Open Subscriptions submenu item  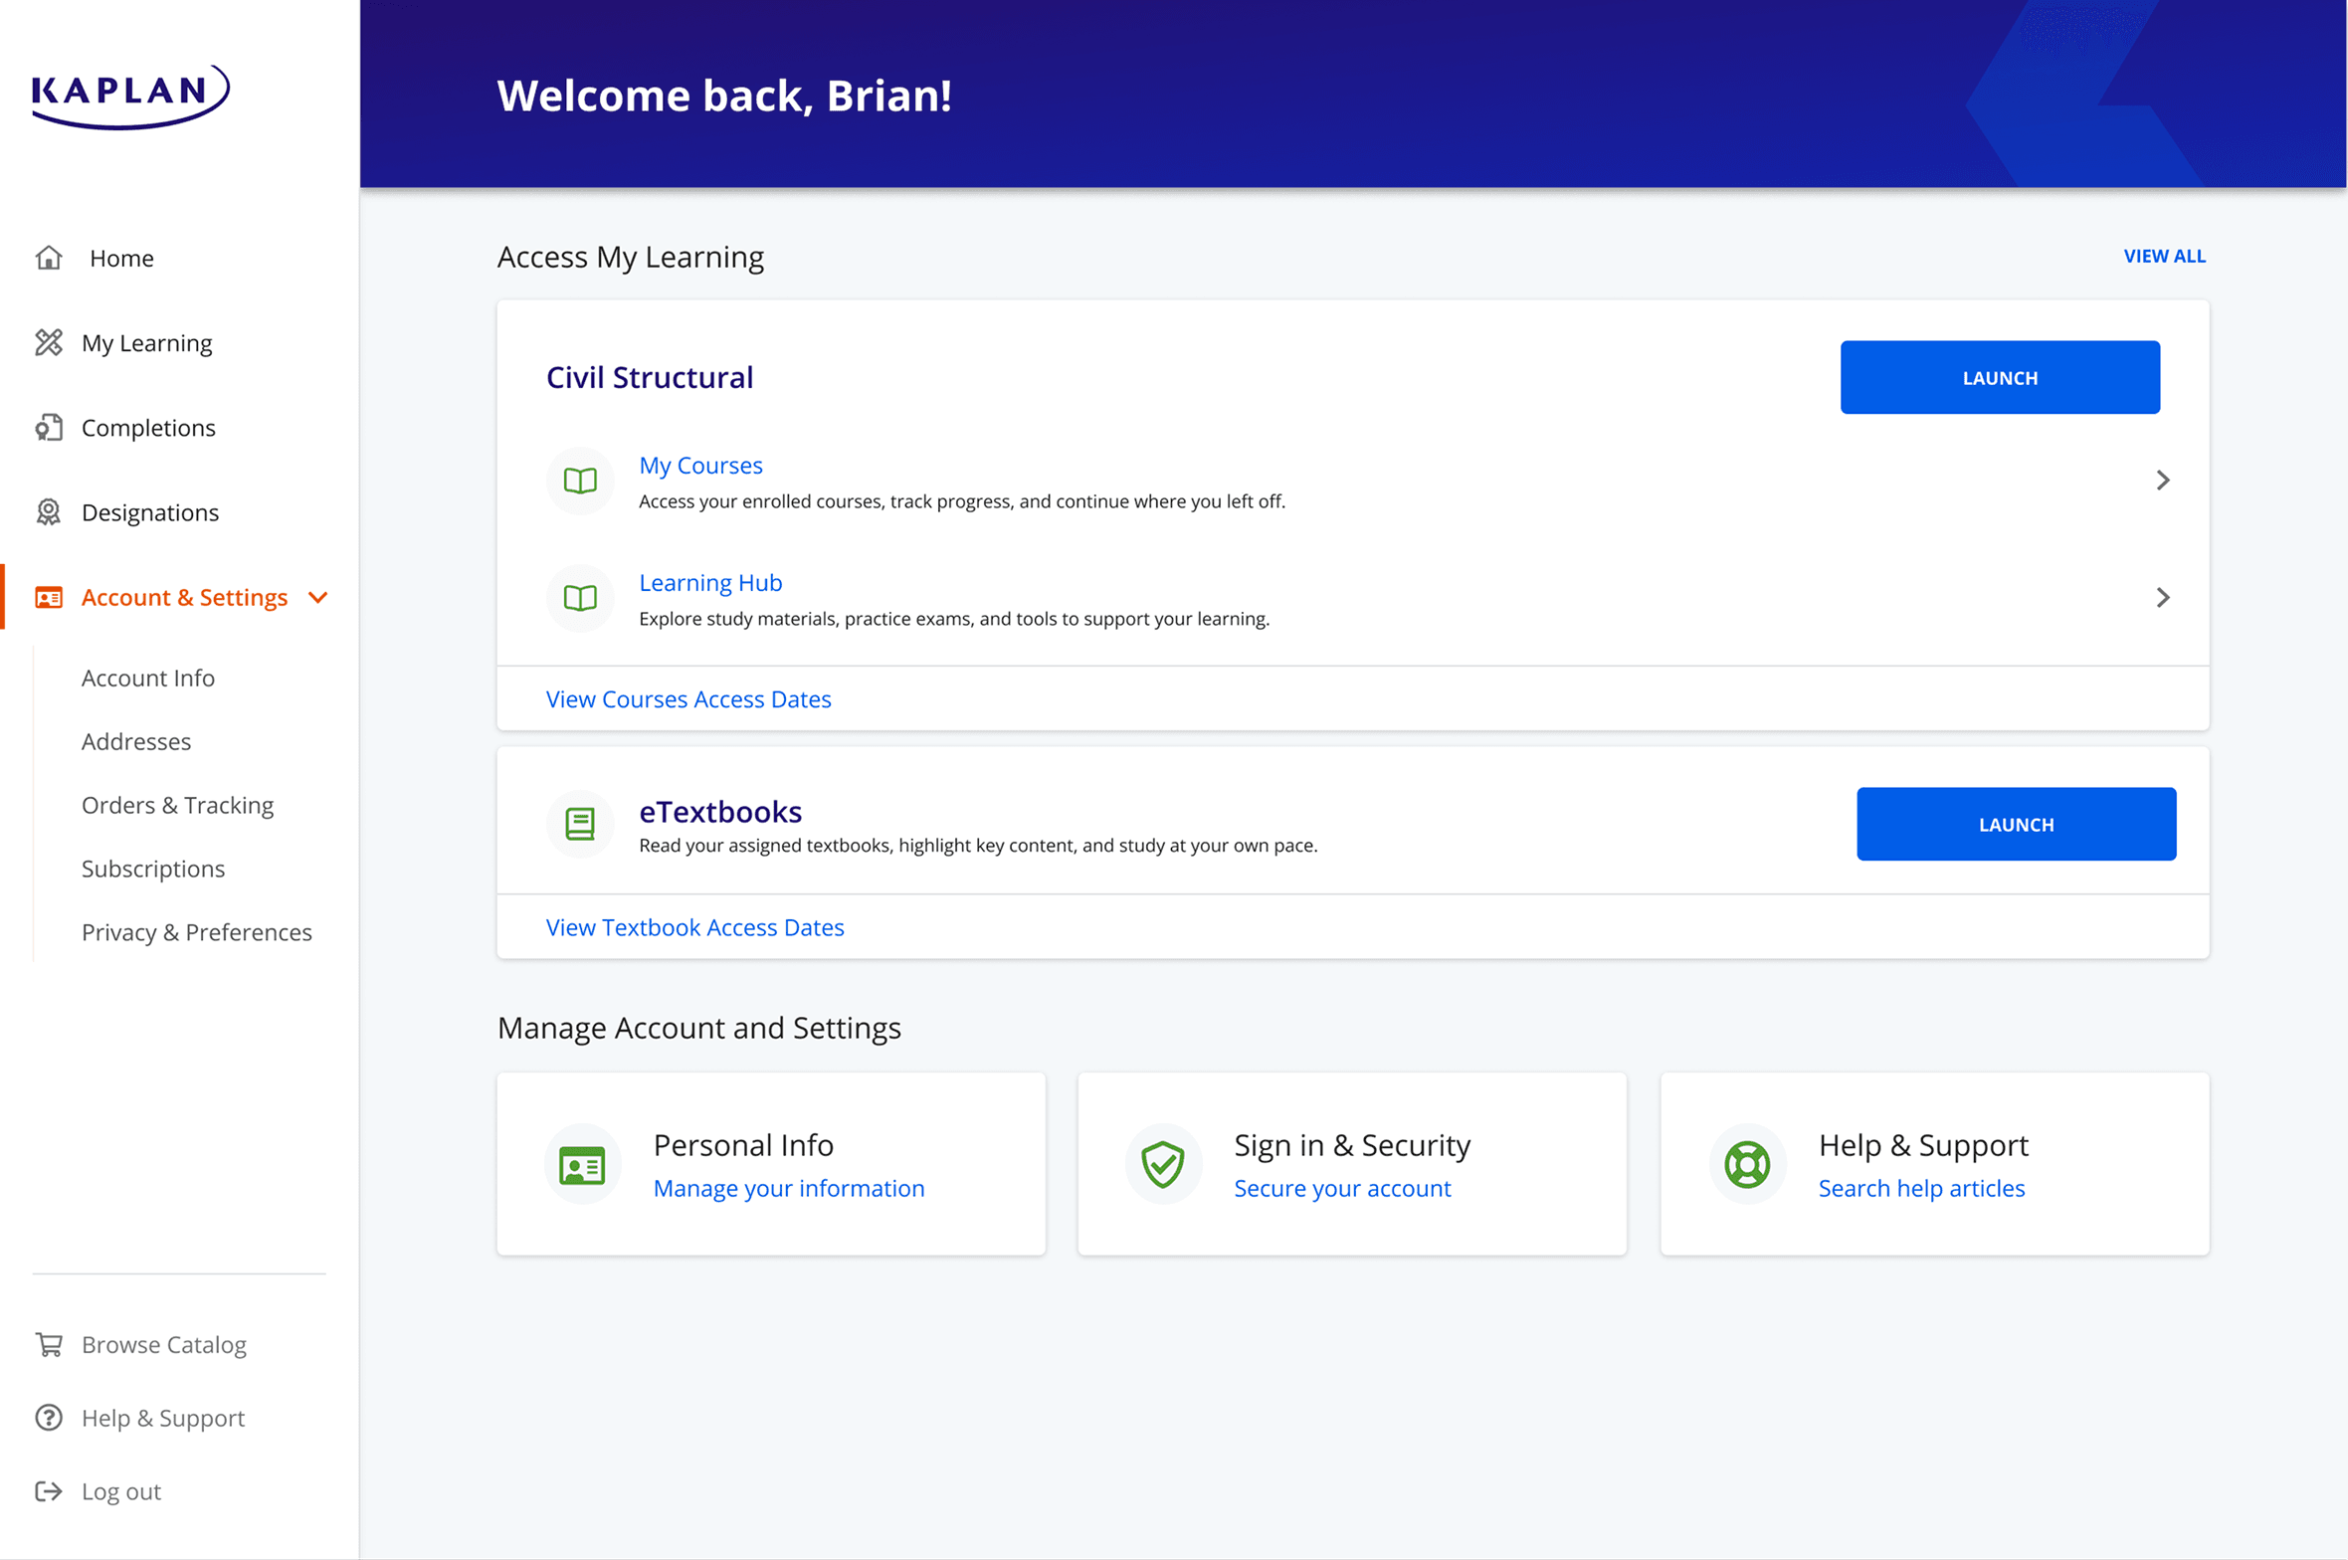click(153, 869)
